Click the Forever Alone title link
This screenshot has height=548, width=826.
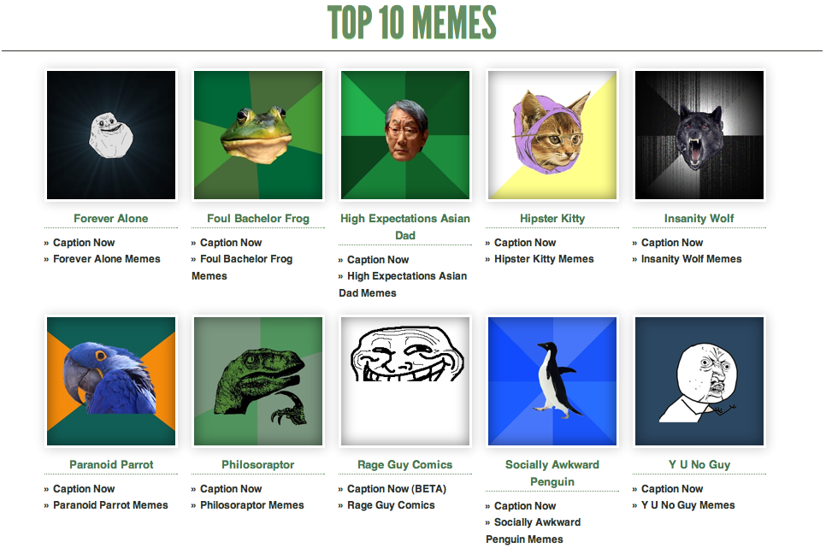point(110,218)
